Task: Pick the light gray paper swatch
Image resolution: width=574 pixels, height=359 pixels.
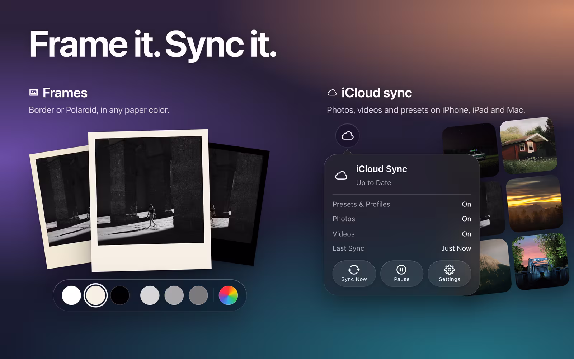Action: point(150,295)
